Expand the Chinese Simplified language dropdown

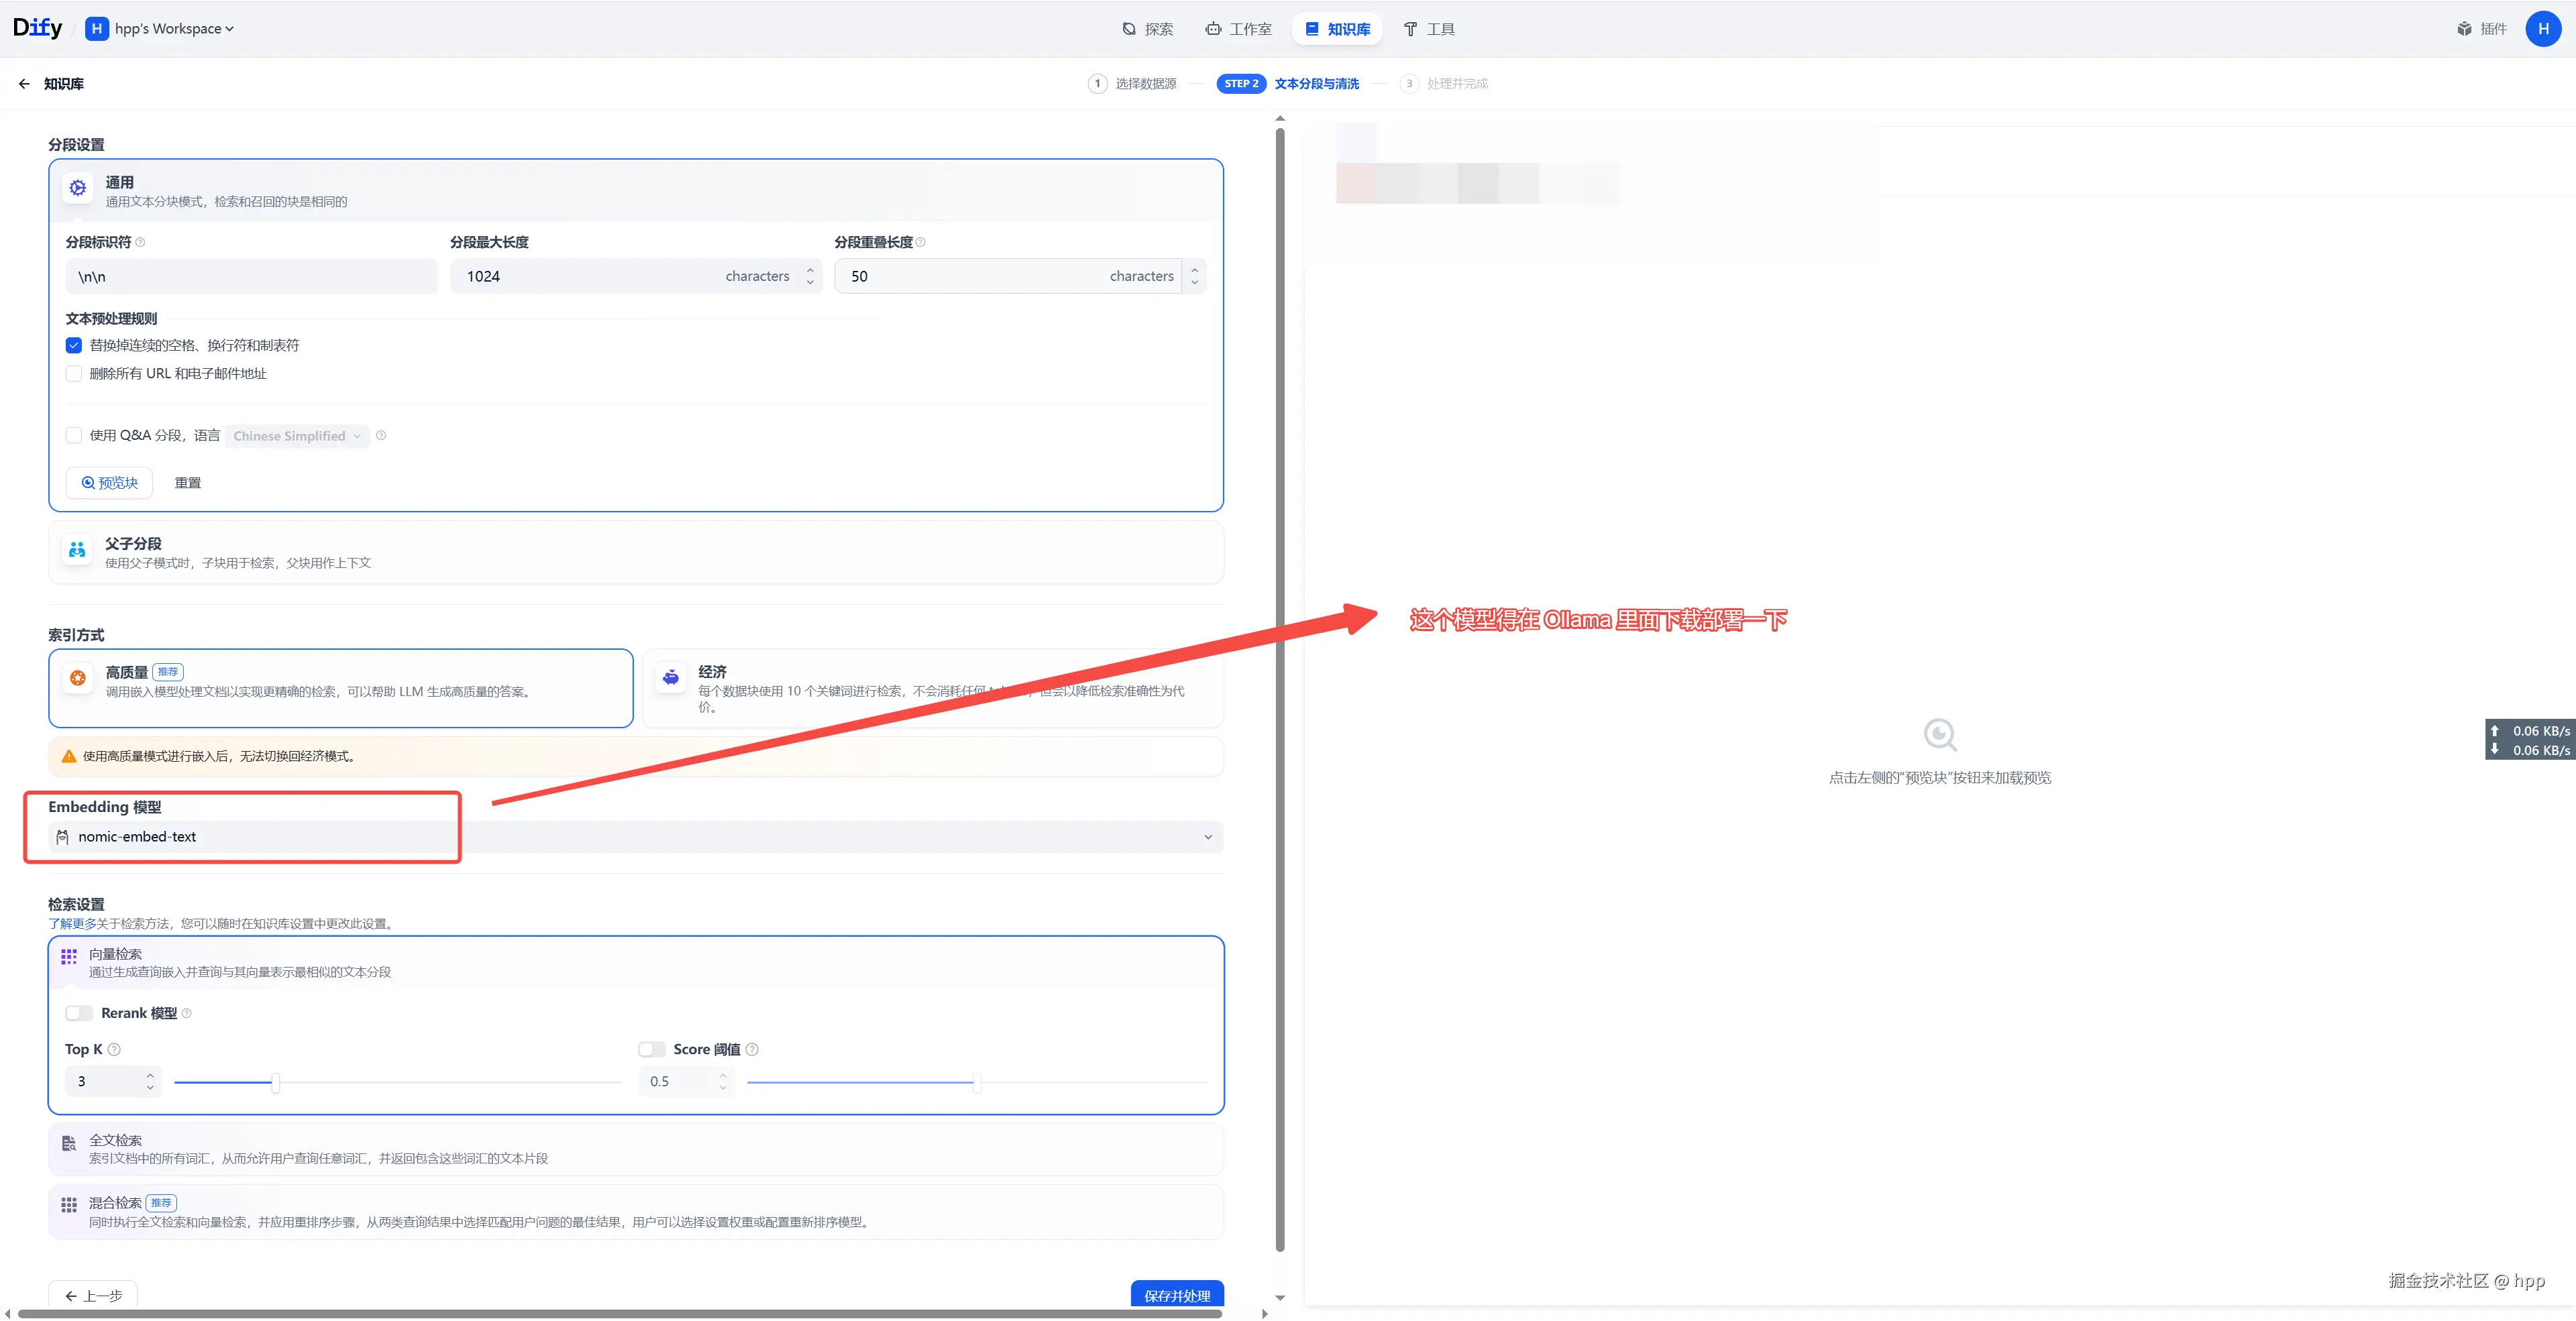point(297,436)
